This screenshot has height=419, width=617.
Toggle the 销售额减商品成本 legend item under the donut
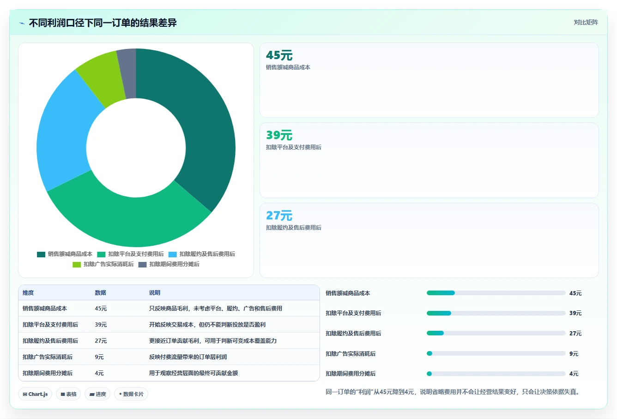[65, 254]
